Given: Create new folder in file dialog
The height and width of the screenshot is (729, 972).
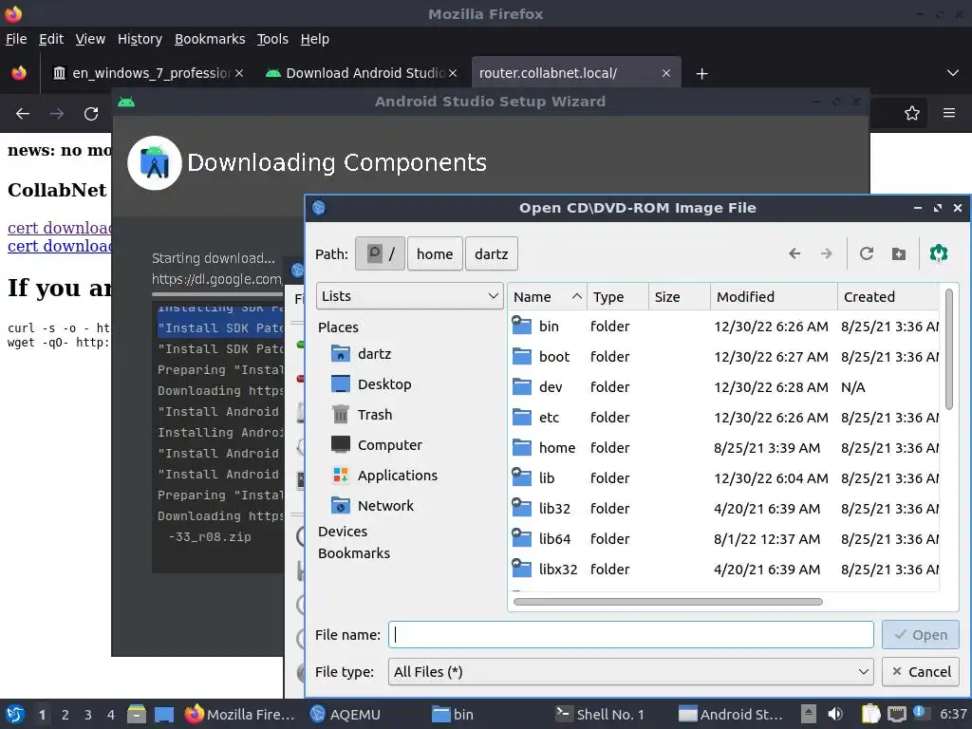Looking at the screenshot, I should pyautogui.click(x=899, y=253).
